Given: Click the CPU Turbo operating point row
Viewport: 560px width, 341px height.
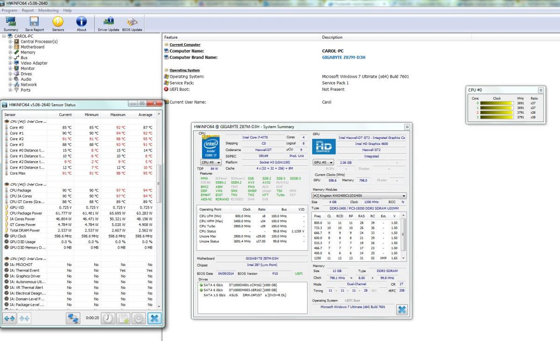Looking at the screenshot, I should click(252, 226).
